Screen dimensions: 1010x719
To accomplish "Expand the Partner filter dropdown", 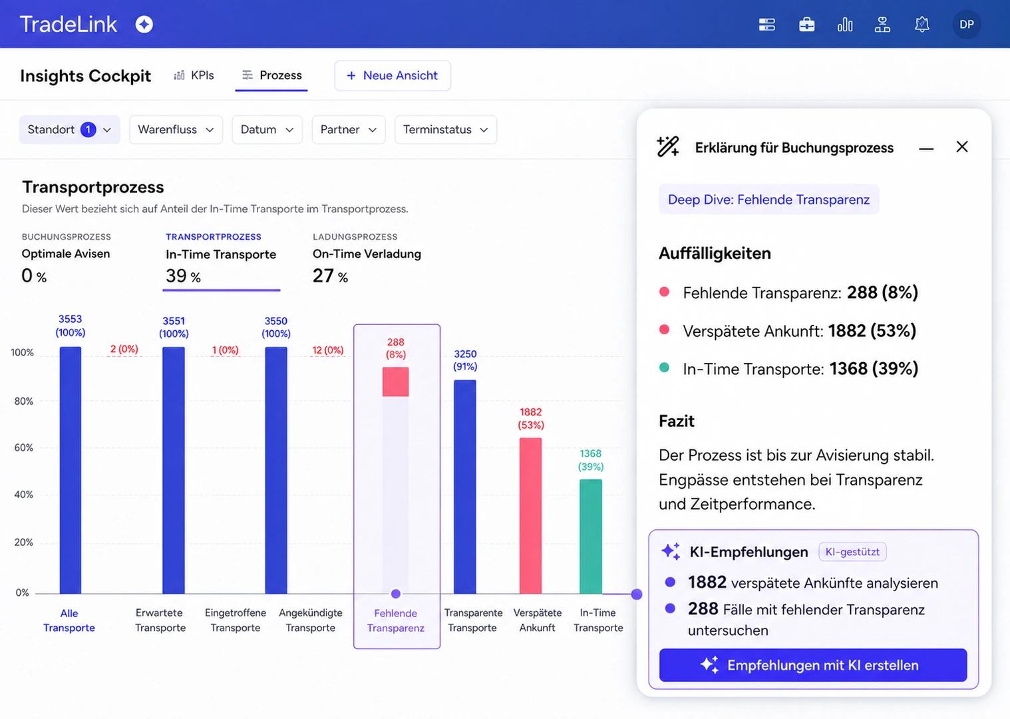I will pyautogui.click(x=349, y=130).
